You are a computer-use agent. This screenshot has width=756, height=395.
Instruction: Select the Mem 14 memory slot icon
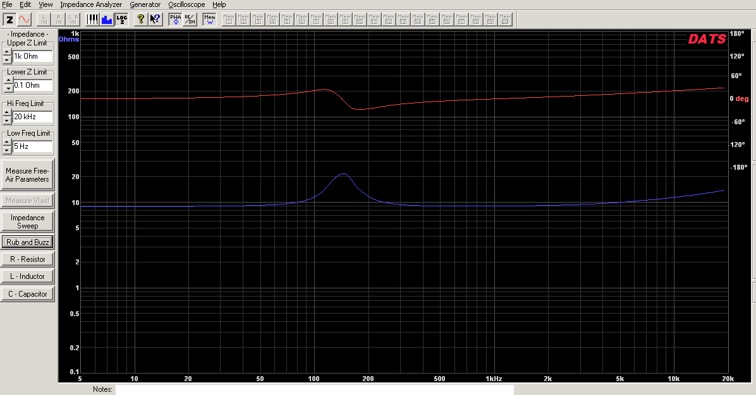pos(418,20)
